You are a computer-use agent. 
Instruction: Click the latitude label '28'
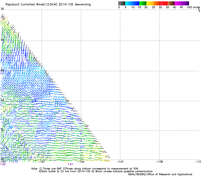2,40
